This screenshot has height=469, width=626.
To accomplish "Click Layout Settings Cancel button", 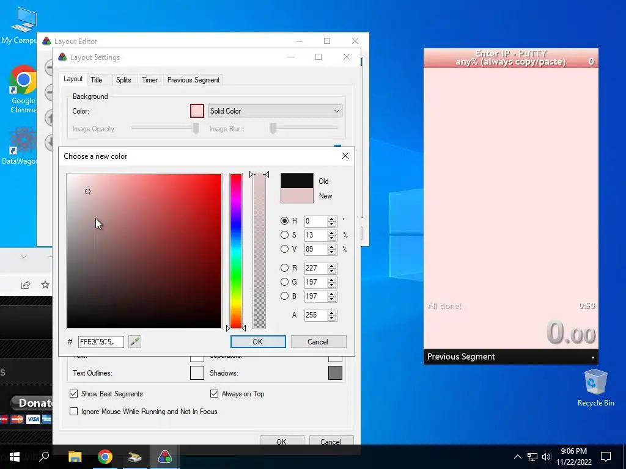I will tap(331, 441).
